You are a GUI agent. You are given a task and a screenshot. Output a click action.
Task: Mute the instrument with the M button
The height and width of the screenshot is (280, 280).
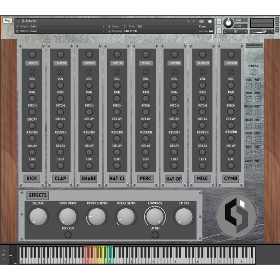[219, 31]
